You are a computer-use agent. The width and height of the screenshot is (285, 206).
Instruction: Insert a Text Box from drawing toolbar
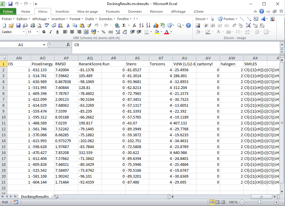pyautogui.click(x=256, y=19)
